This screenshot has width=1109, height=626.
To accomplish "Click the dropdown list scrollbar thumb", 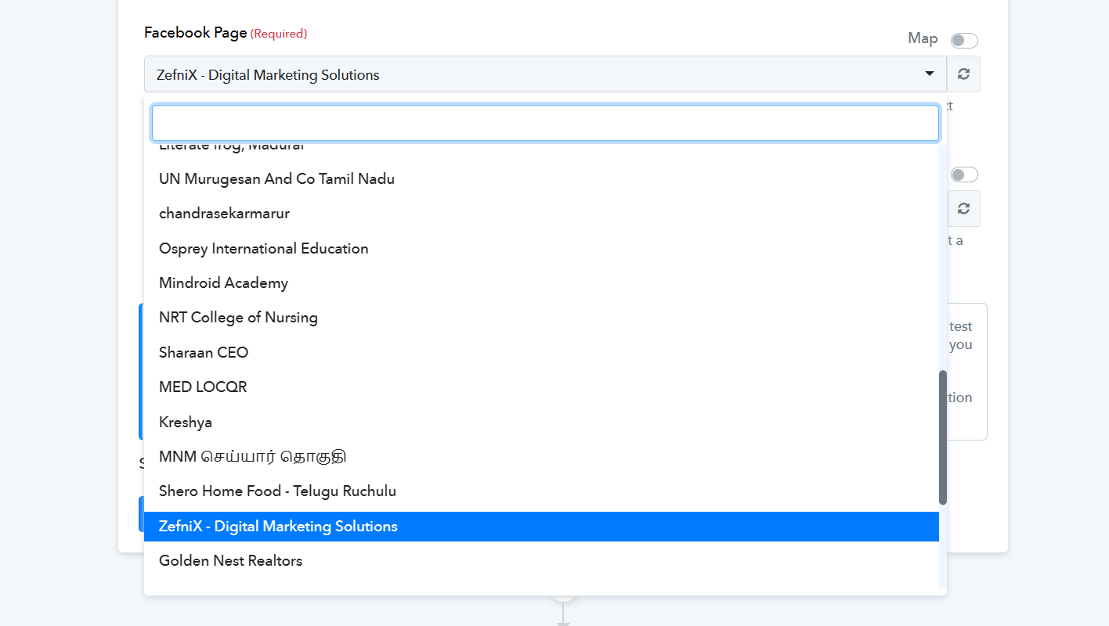I will (x=943, y=437).
